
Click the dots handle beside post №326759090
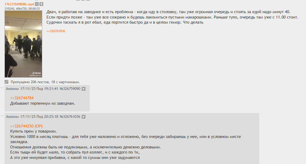[x=2, y=88]
